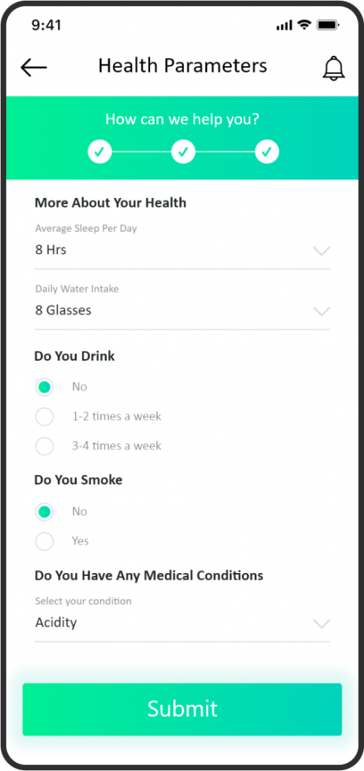Tap the second checkmark step circle
Image resolution: width=364 pixels, height=771 pixels.
183,152
